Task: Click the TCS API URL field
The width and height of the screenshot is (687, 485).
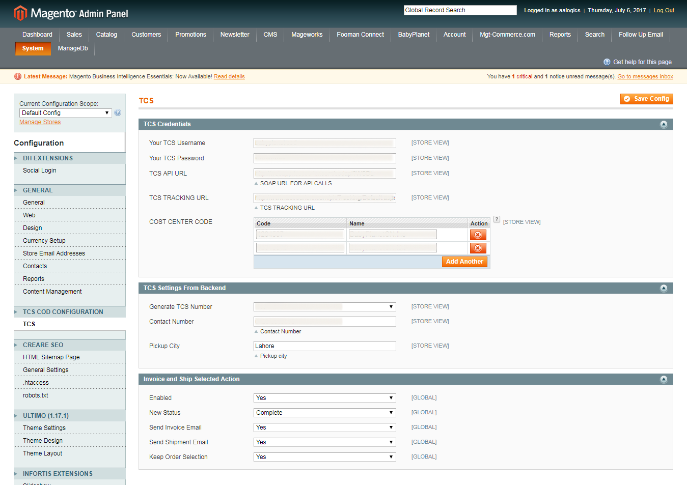Action: pyautogui.click(x=325, y=174)
